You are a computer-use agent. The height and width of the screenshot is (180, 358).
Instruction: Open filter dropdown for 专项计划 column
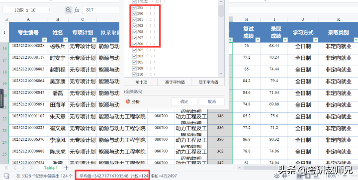coord(94,40)
